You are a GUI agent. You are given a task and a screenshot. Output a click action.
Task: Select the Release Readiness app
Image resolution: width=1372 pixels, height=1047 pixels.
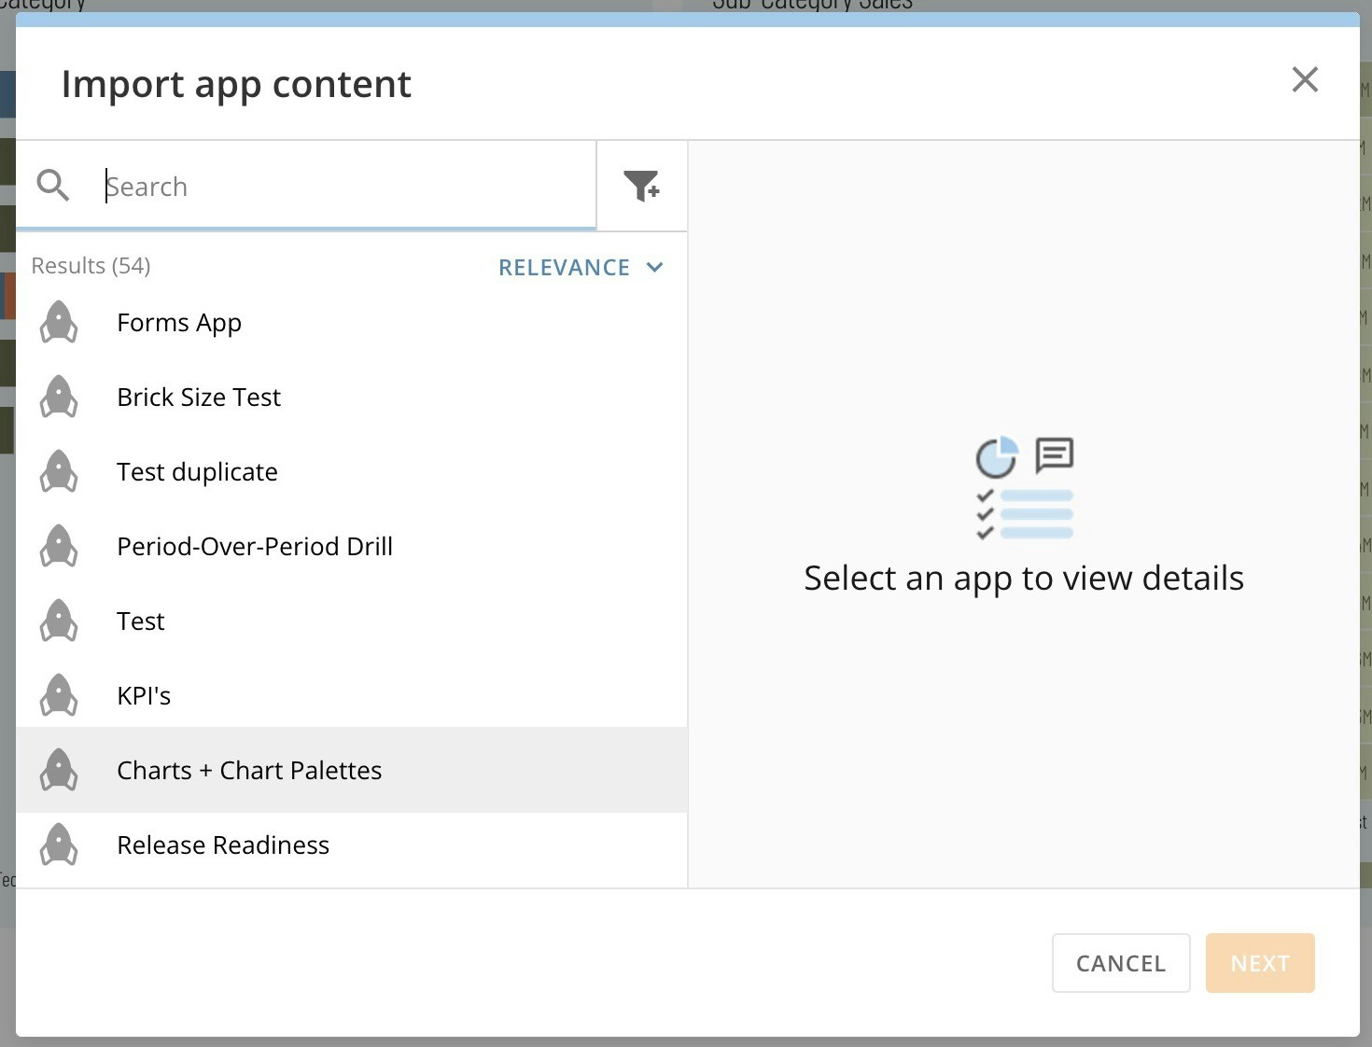tap(222, 845)
